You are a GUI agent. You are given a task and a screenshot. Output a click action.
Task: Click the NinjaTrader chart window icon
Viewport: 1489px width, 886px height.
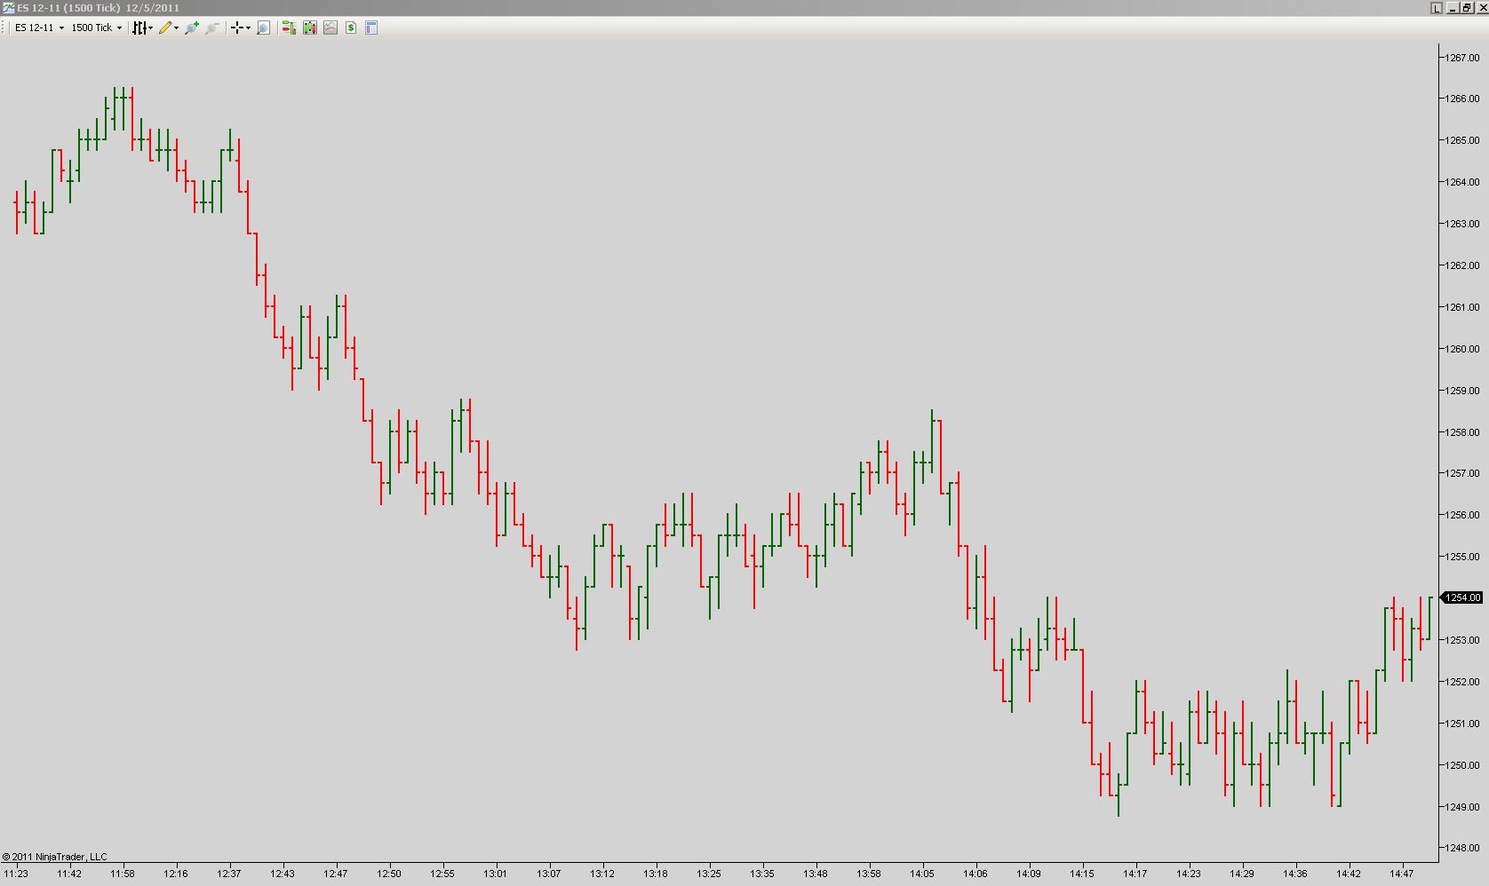(x=8, y=7)
